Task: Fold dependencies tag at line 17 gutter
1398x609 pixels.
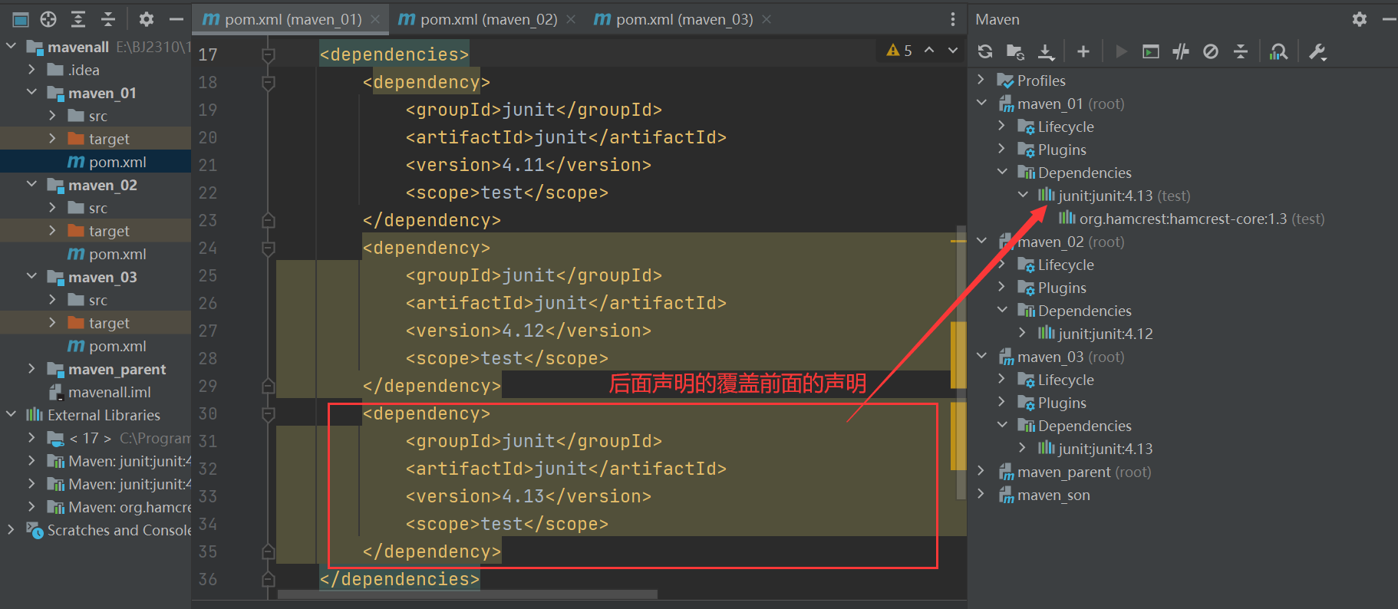Action: pos(269,55)
